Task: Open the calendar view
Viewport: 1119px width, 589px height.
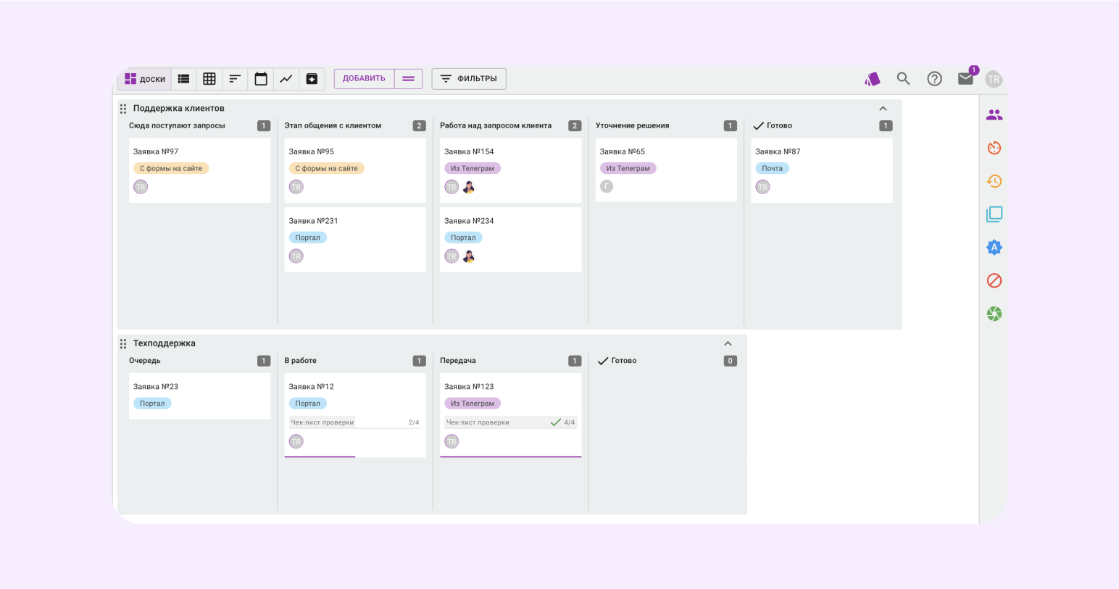Action: click(x=261, y=79)
